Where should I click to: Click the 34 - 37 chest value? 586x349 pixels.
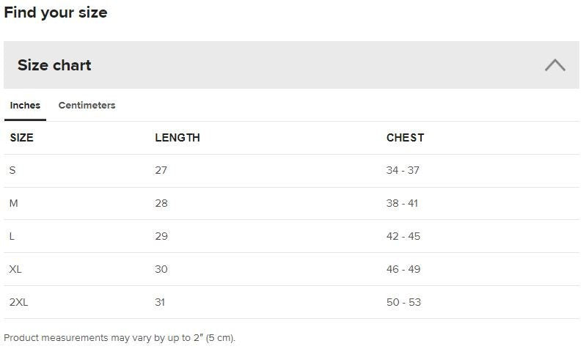click(403, 170)
